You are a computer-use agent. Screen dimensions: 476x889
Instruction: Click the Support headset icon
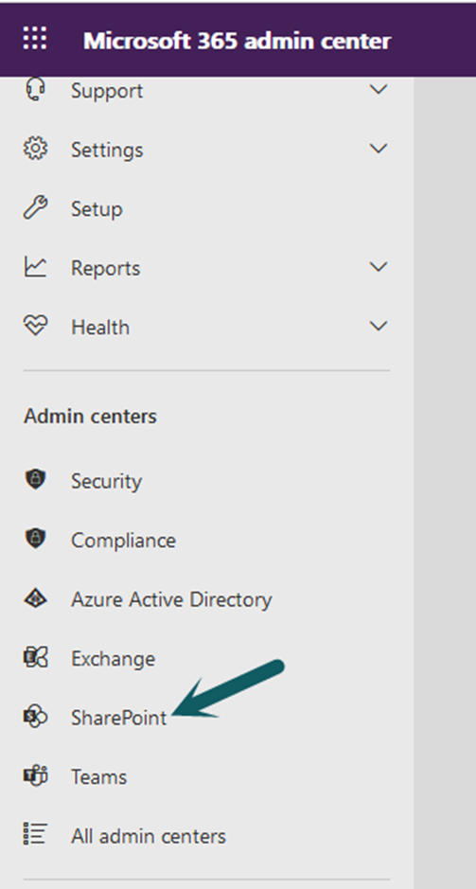[35, 90]
